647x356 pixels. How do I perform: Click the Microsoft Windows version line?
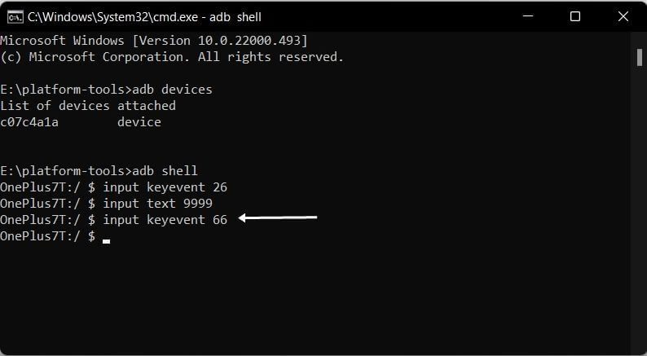[x=154, y=40]
